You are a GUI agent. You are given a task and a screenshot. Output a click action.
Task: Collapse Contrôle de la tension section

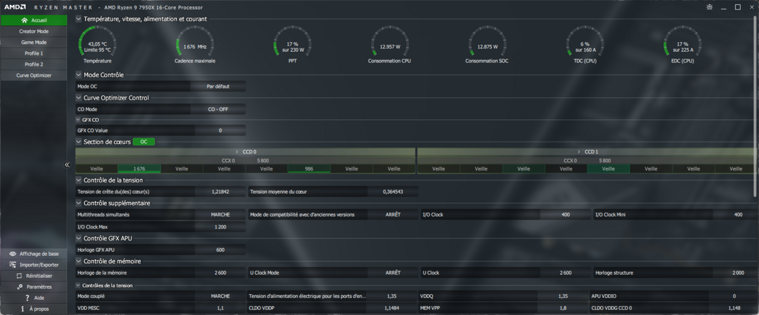[78, 180]
